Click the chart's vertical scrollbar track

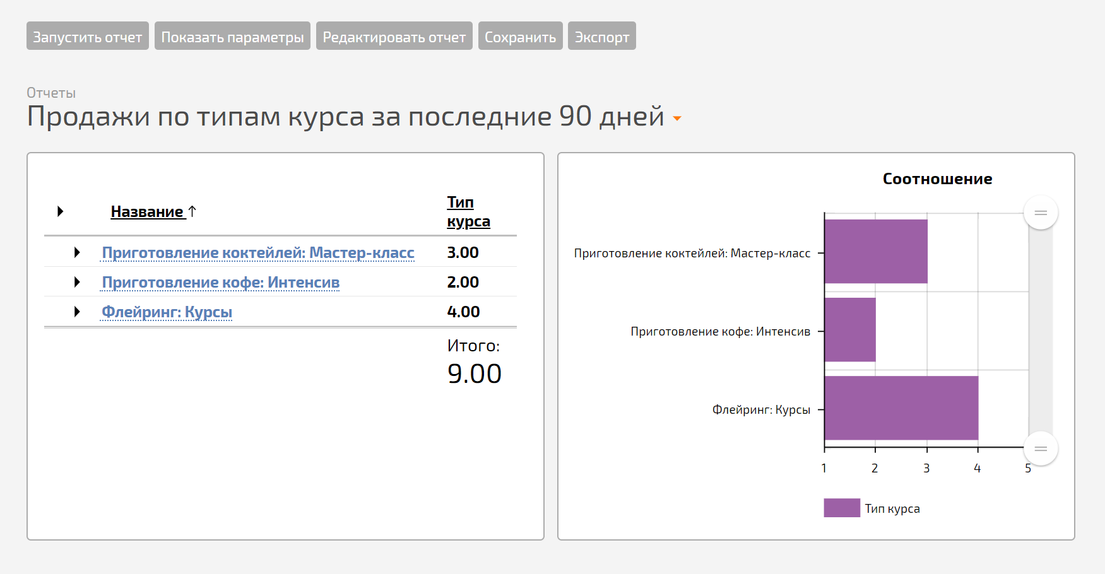tap(1041, 331)
